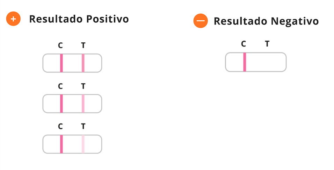334x170 pixels.
Task: Select the Resultado Negativo heading
Action: point(266,21)
